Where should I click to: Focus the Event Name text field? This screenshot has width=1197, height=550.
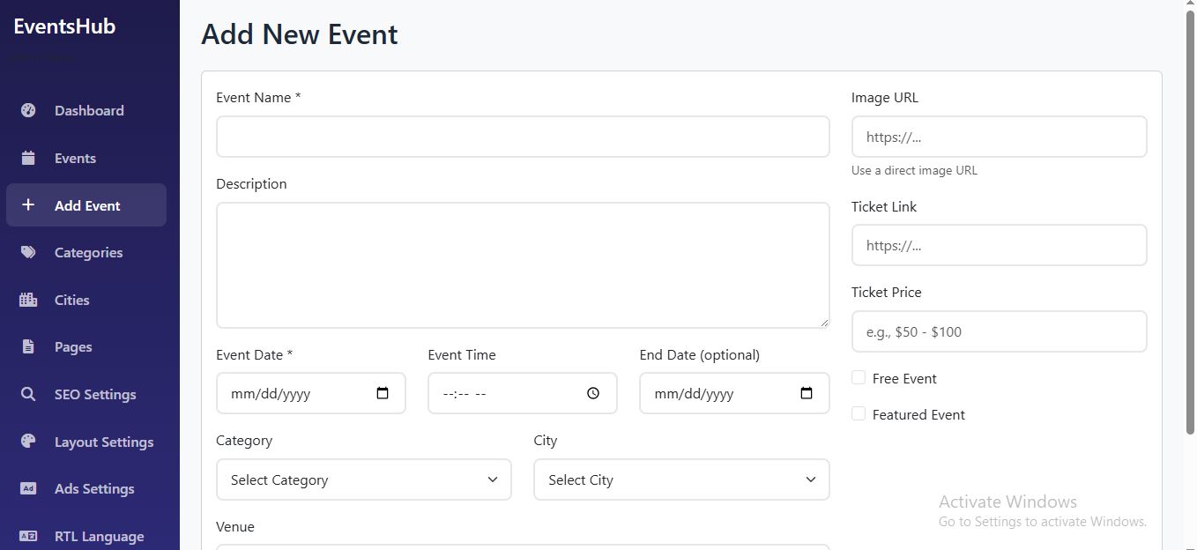click(522, 137)
